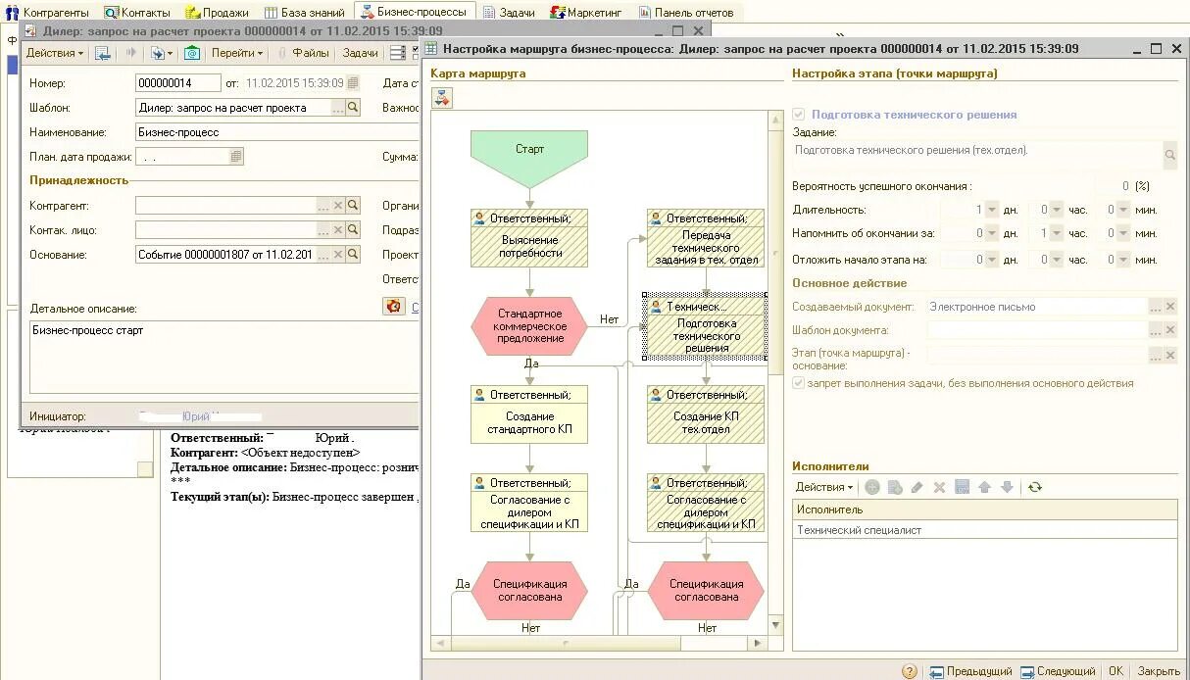Open the email icon in document toolbar
The width and height of the screenshot is (1190, 680).
pos(192,53)
